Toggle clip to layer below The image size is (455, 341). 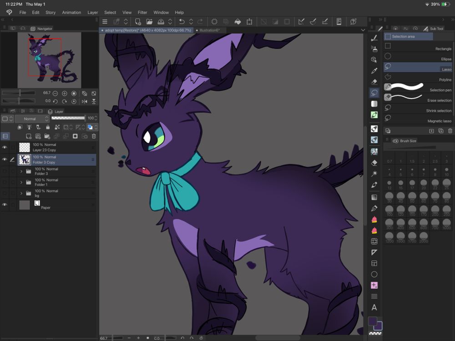pyautogui.click(x=20, y=127)
